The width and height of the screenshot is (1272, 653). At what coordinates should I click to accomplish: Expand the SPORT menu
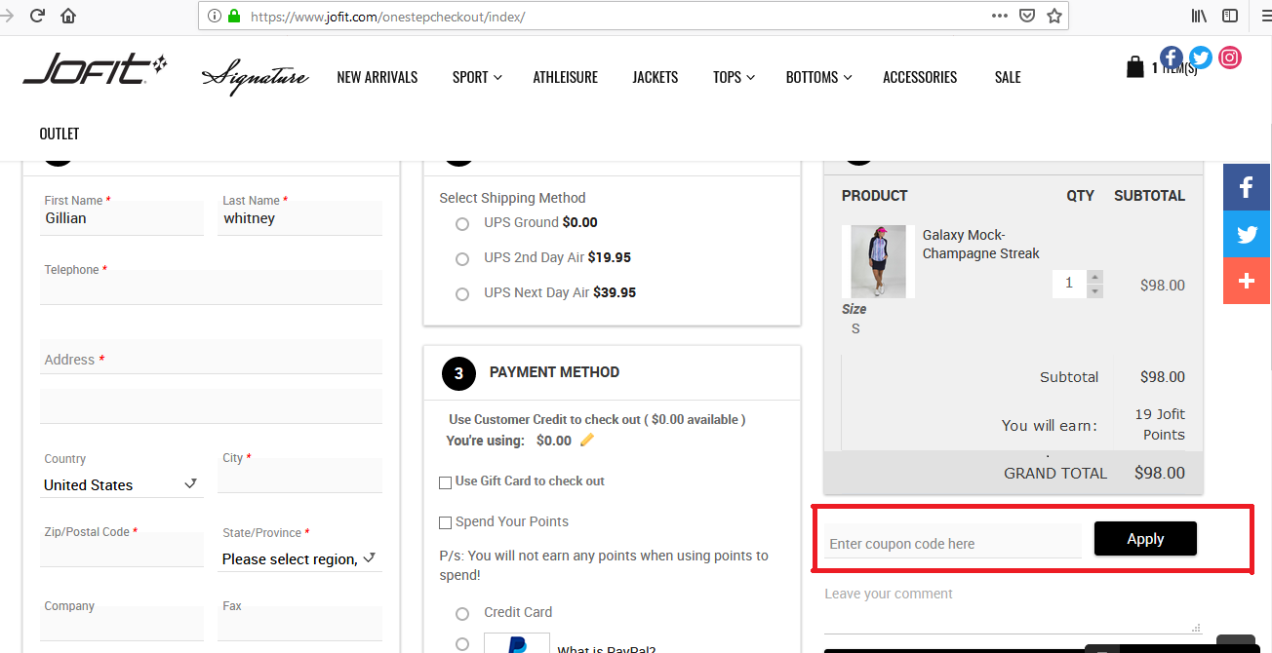pos(477,77)
